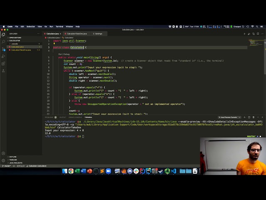Open the Java Process Console terminal dropdown
This screenshot has height=200, width=266.
[229, 117]
